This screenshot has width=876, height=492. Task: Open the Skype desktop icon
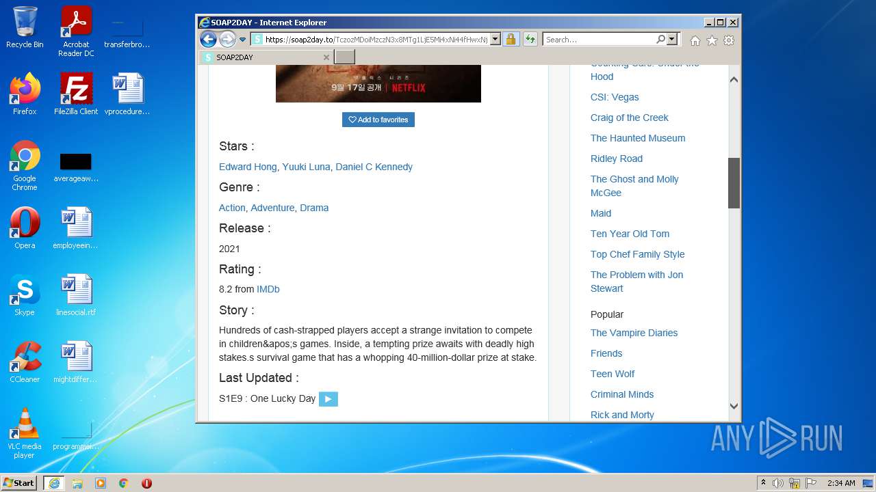25,295
